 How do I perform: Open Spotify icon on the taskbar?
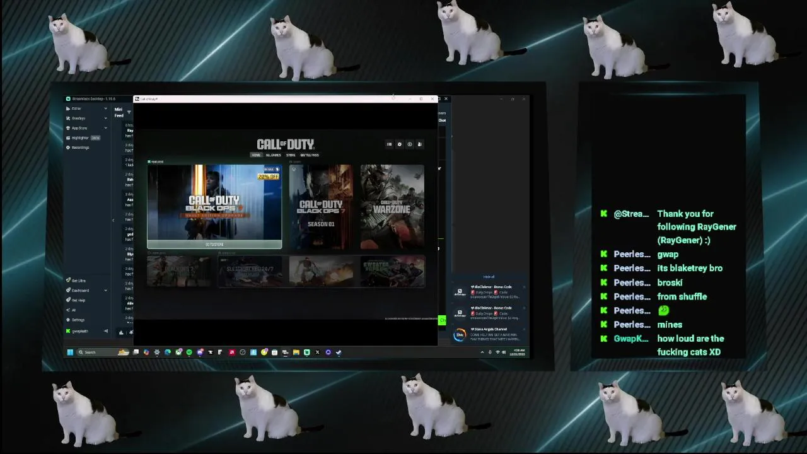189,352
